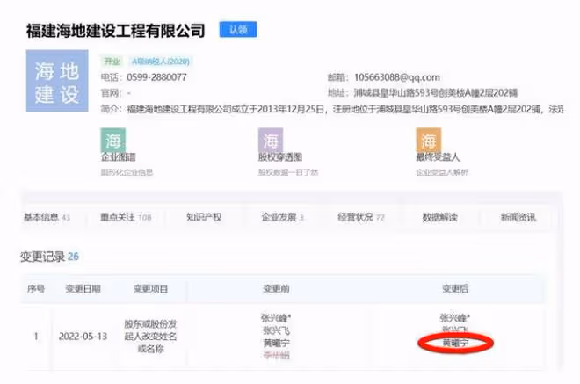Click the 变更项目 column header
The image size is (580, 384).
[x=150, y=288]
